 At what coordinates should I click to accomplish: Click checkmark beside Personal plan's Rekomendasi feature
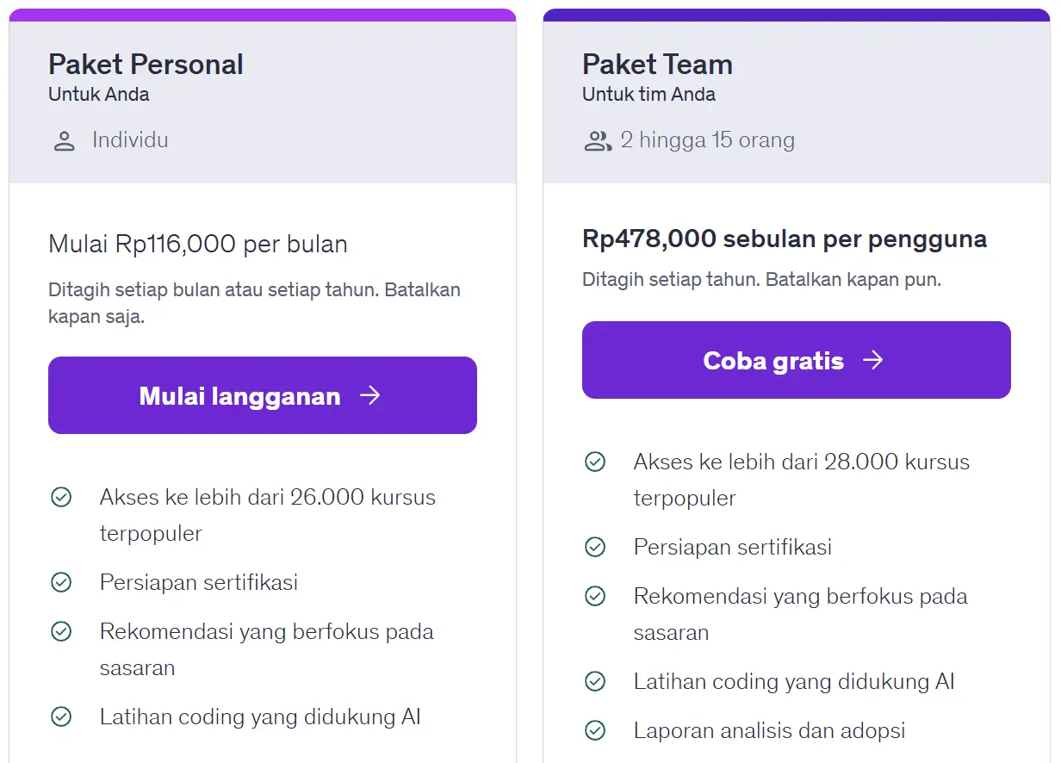[x=61, y=631]
